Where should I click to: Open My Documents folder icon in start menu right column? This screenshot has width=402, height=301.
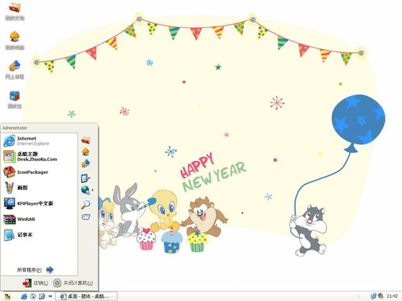(85, 140)
